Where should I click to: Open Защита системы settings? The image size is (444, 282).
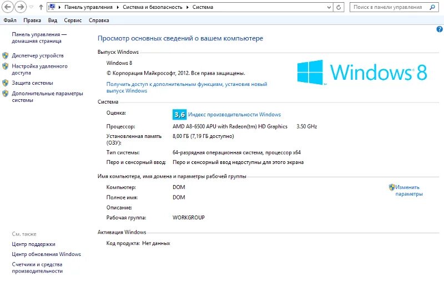click(33, 83)
